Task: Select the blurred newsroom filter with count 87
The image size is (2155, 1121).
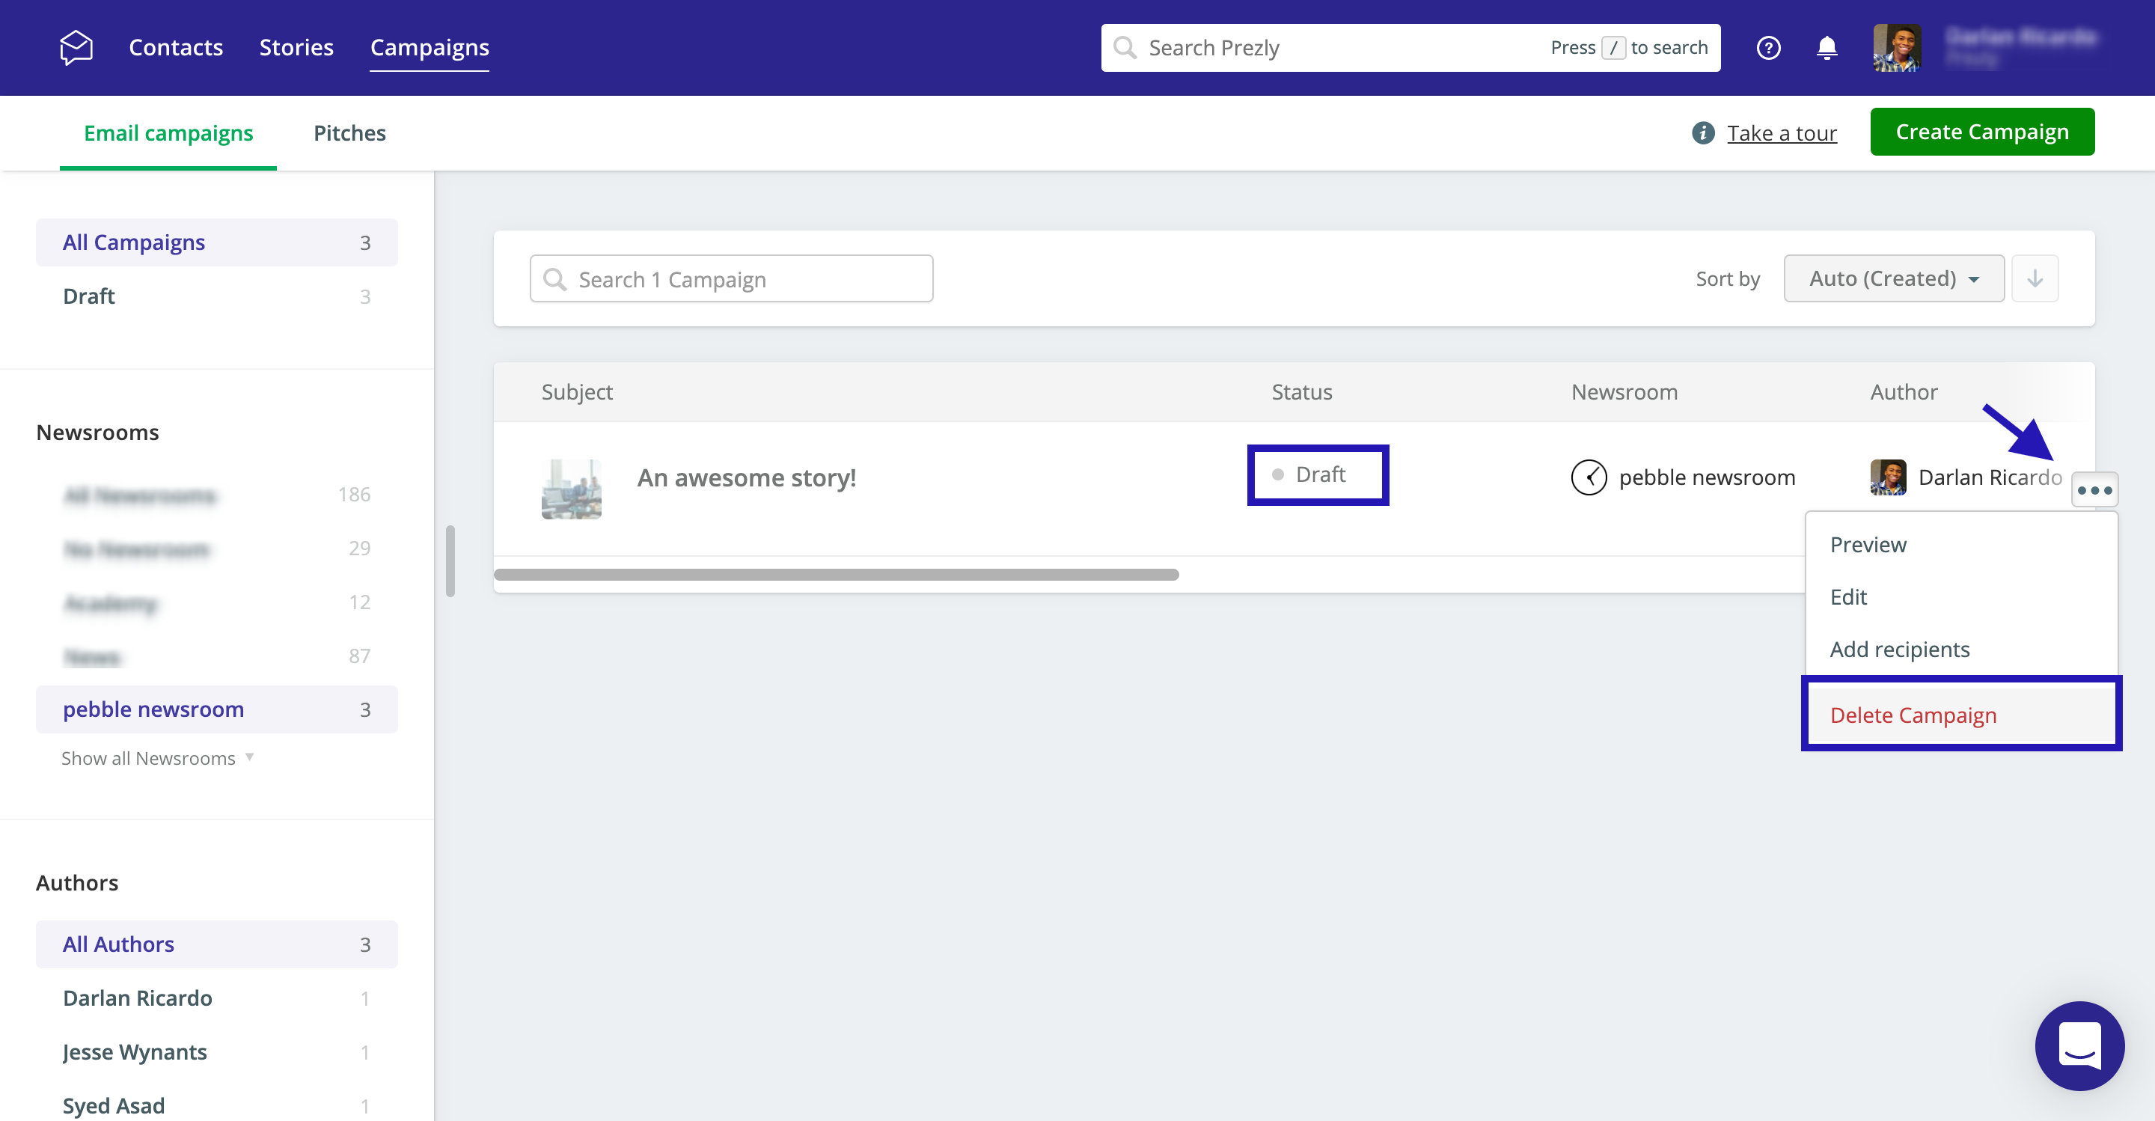Action: (217, 656)
